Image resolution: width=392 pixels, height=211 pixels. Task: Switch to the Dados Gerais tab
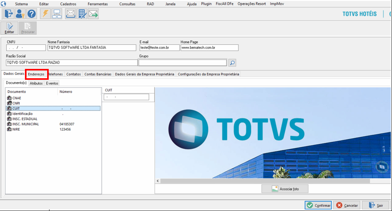click(14, 74)
